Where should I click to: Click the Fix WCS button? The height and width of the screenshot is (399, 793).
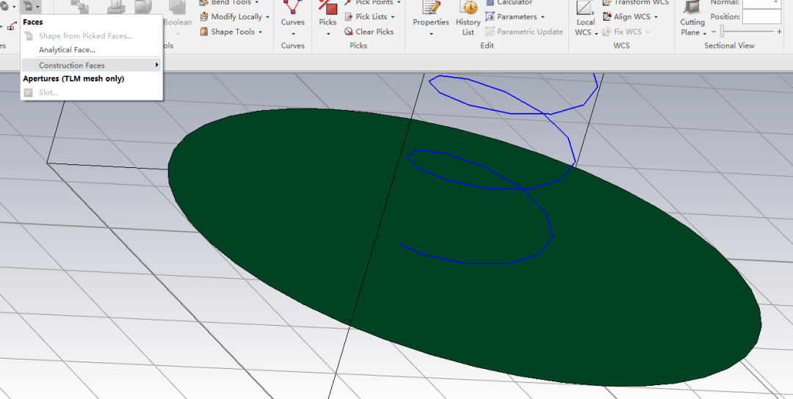pos(626,32)
